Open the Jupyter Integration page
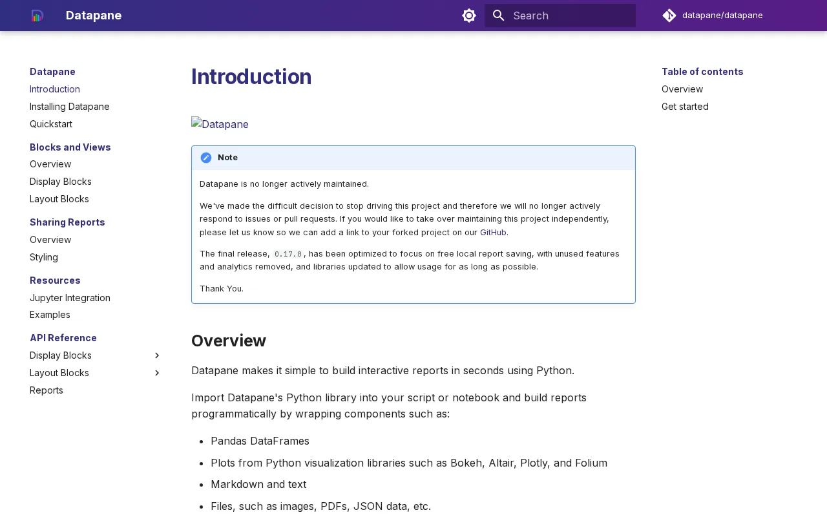The image size is (827, 517). click(70, 298)
